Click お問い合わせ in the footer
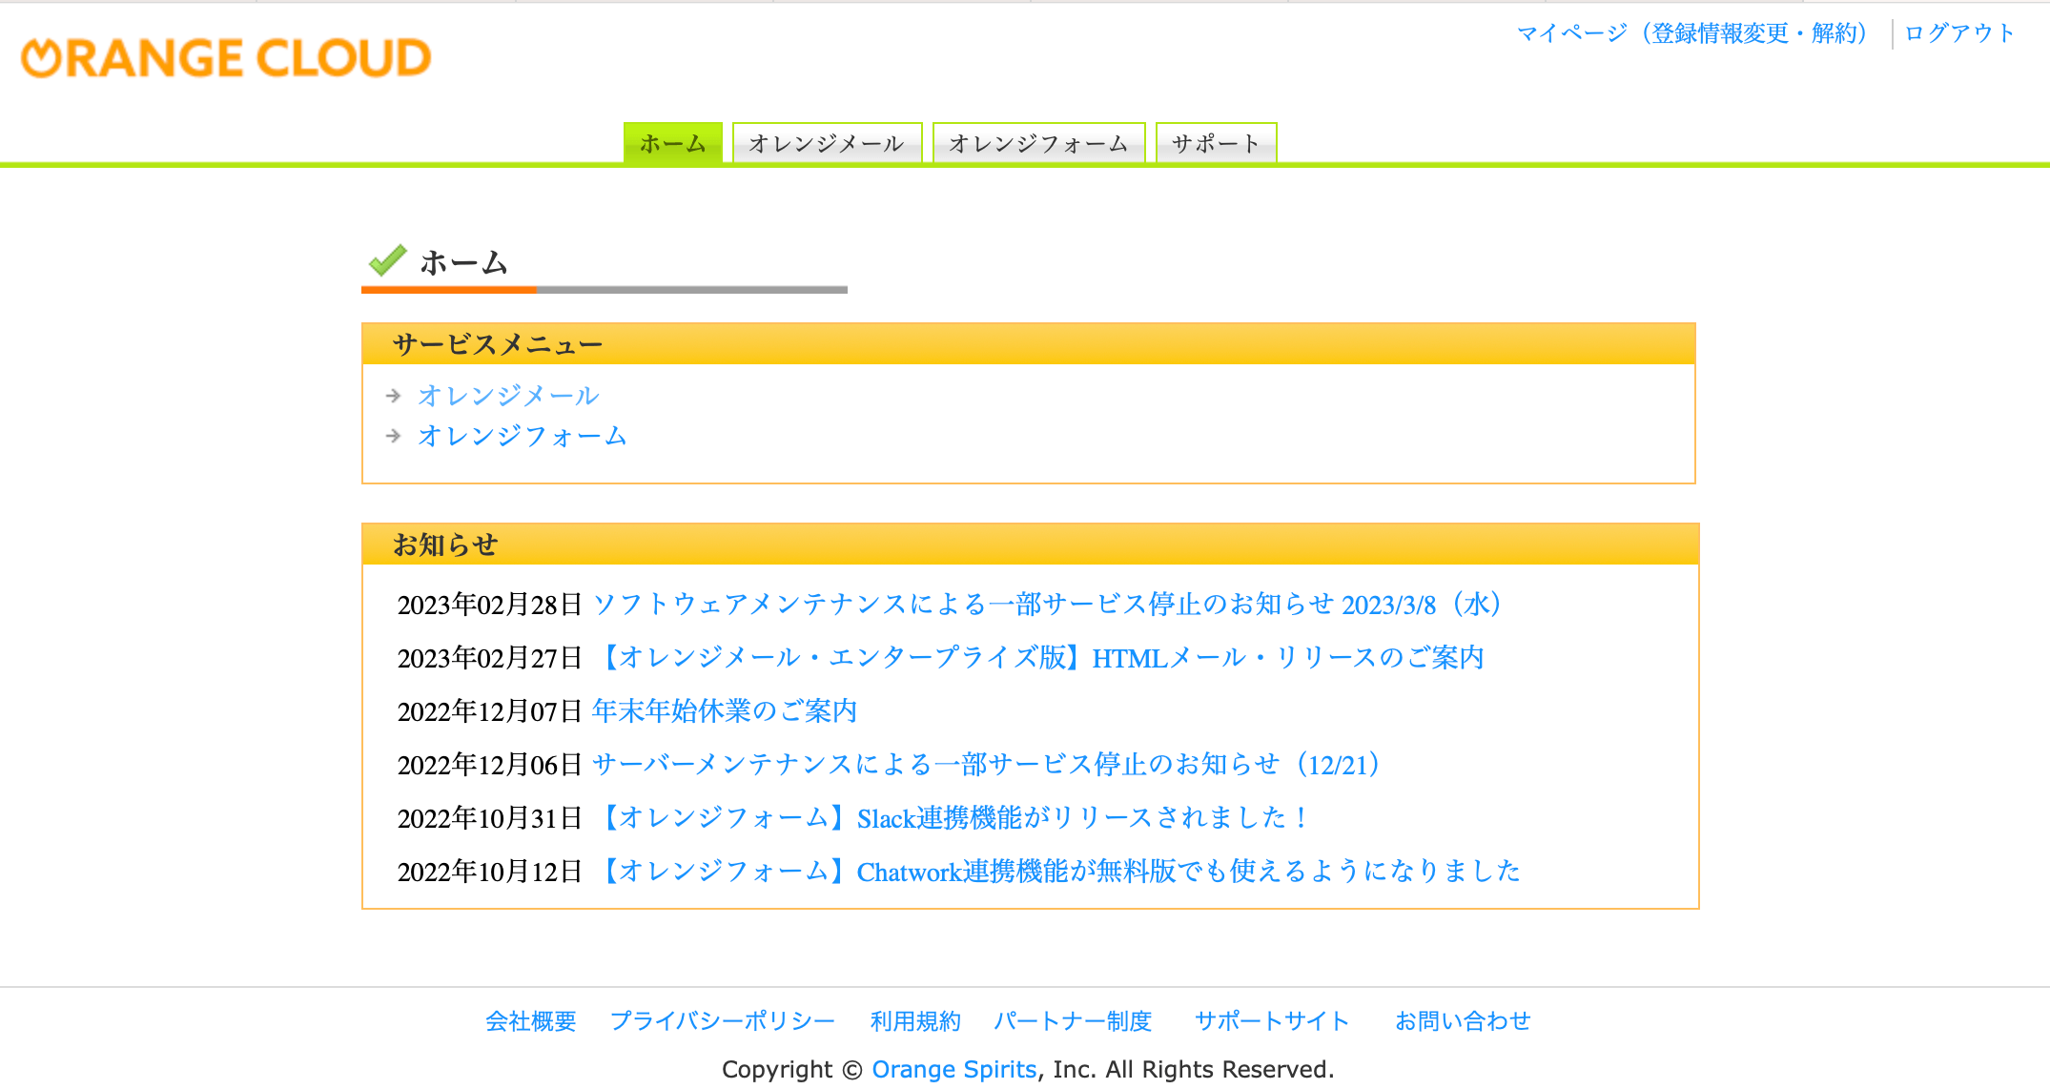This screenshot has width=2050, height=1089. pyautogui.click(x=1463, y=1021)
